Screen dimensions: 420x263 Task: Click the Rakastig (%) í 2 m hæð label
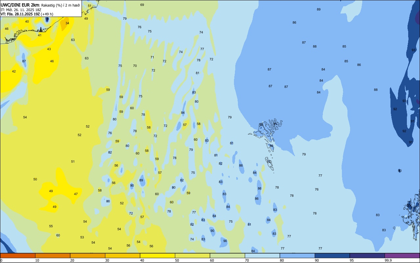(x=60, y=5)
